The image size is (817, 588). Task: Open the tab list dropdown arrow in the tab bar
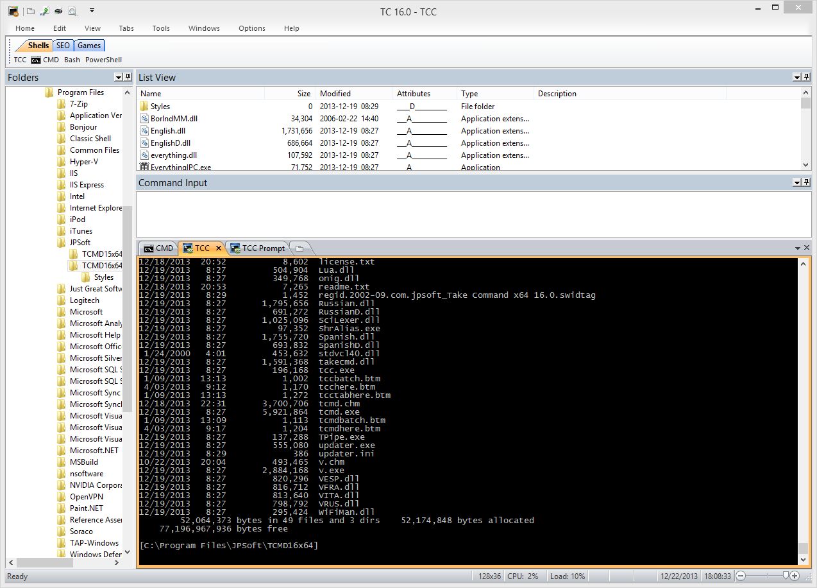click(798, 248)
